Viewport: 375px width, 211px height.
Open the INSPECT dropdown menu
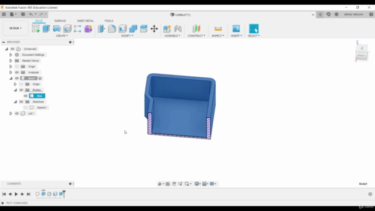click(218, 36)
